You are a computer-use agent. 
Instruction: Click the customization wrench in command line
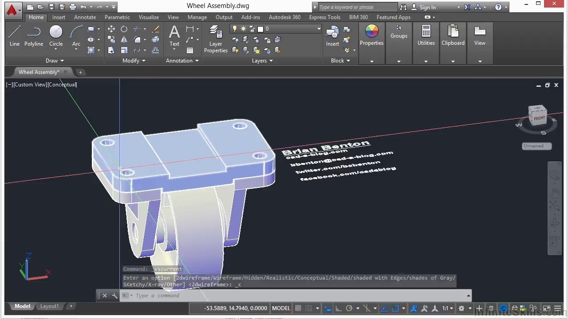(x=114, y=296)
